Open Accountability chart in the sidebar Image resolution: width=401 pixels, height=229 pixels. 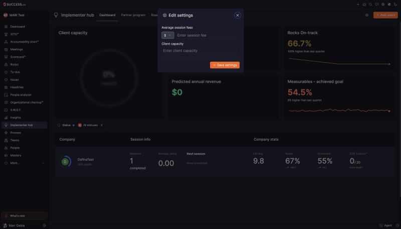pyautogui.click(x=24, y=42)
